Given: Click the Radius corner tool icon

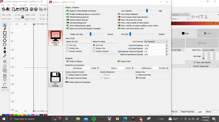Looking at the screenshot, I should pyautogui.click(x=5, y=84).
